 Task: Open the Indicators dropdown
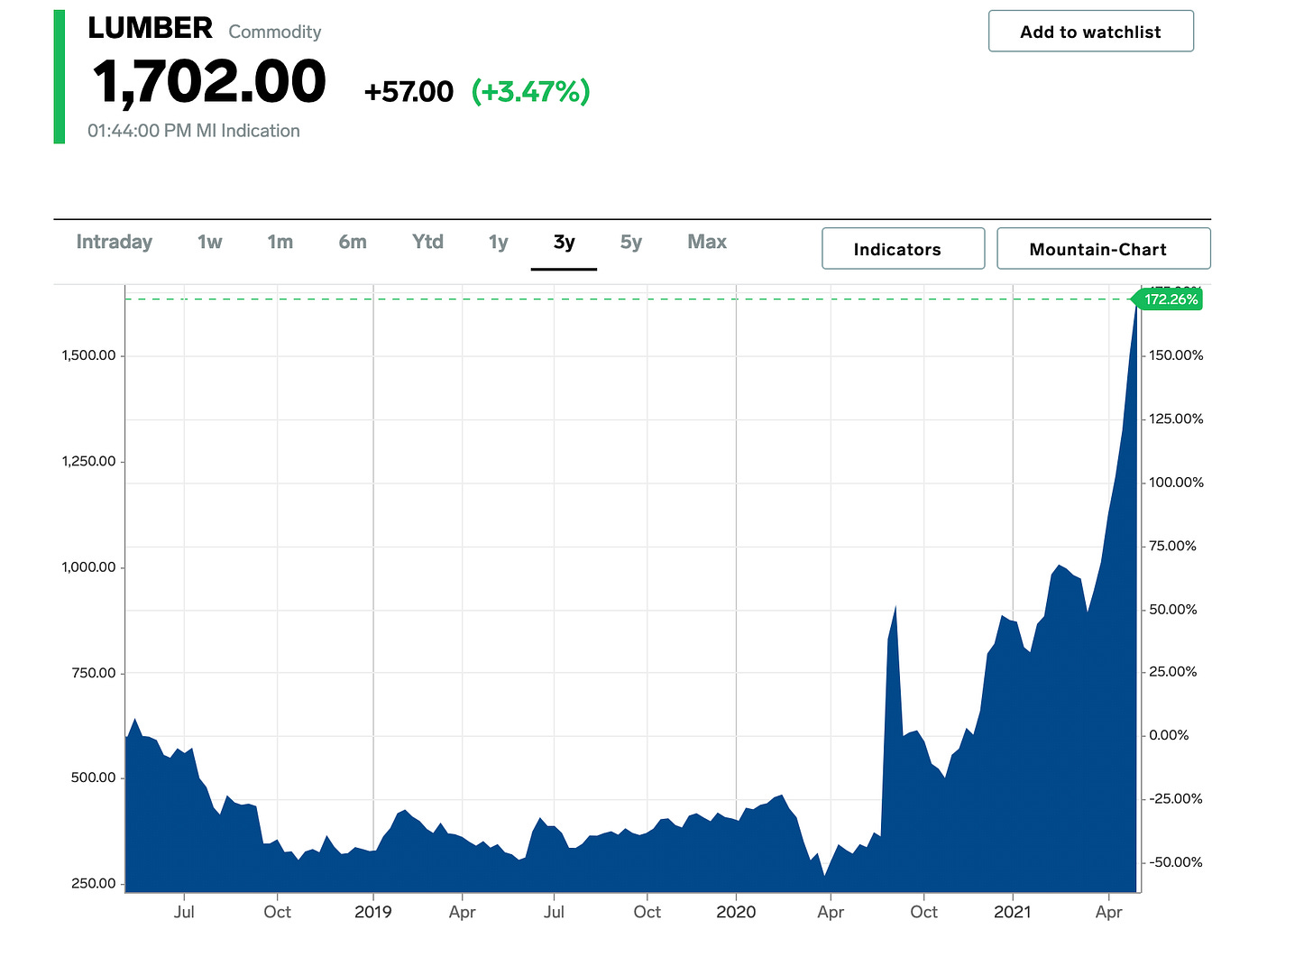point(903,249)
